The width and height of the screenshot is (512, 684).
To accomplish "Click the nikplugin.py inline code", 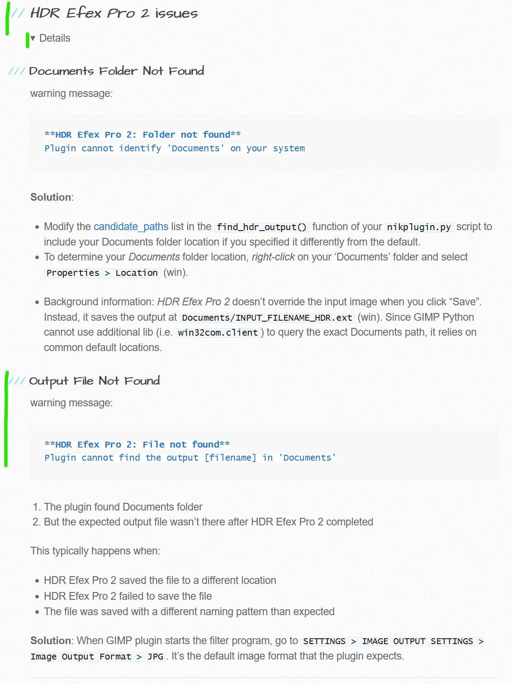I will [419, 227].
